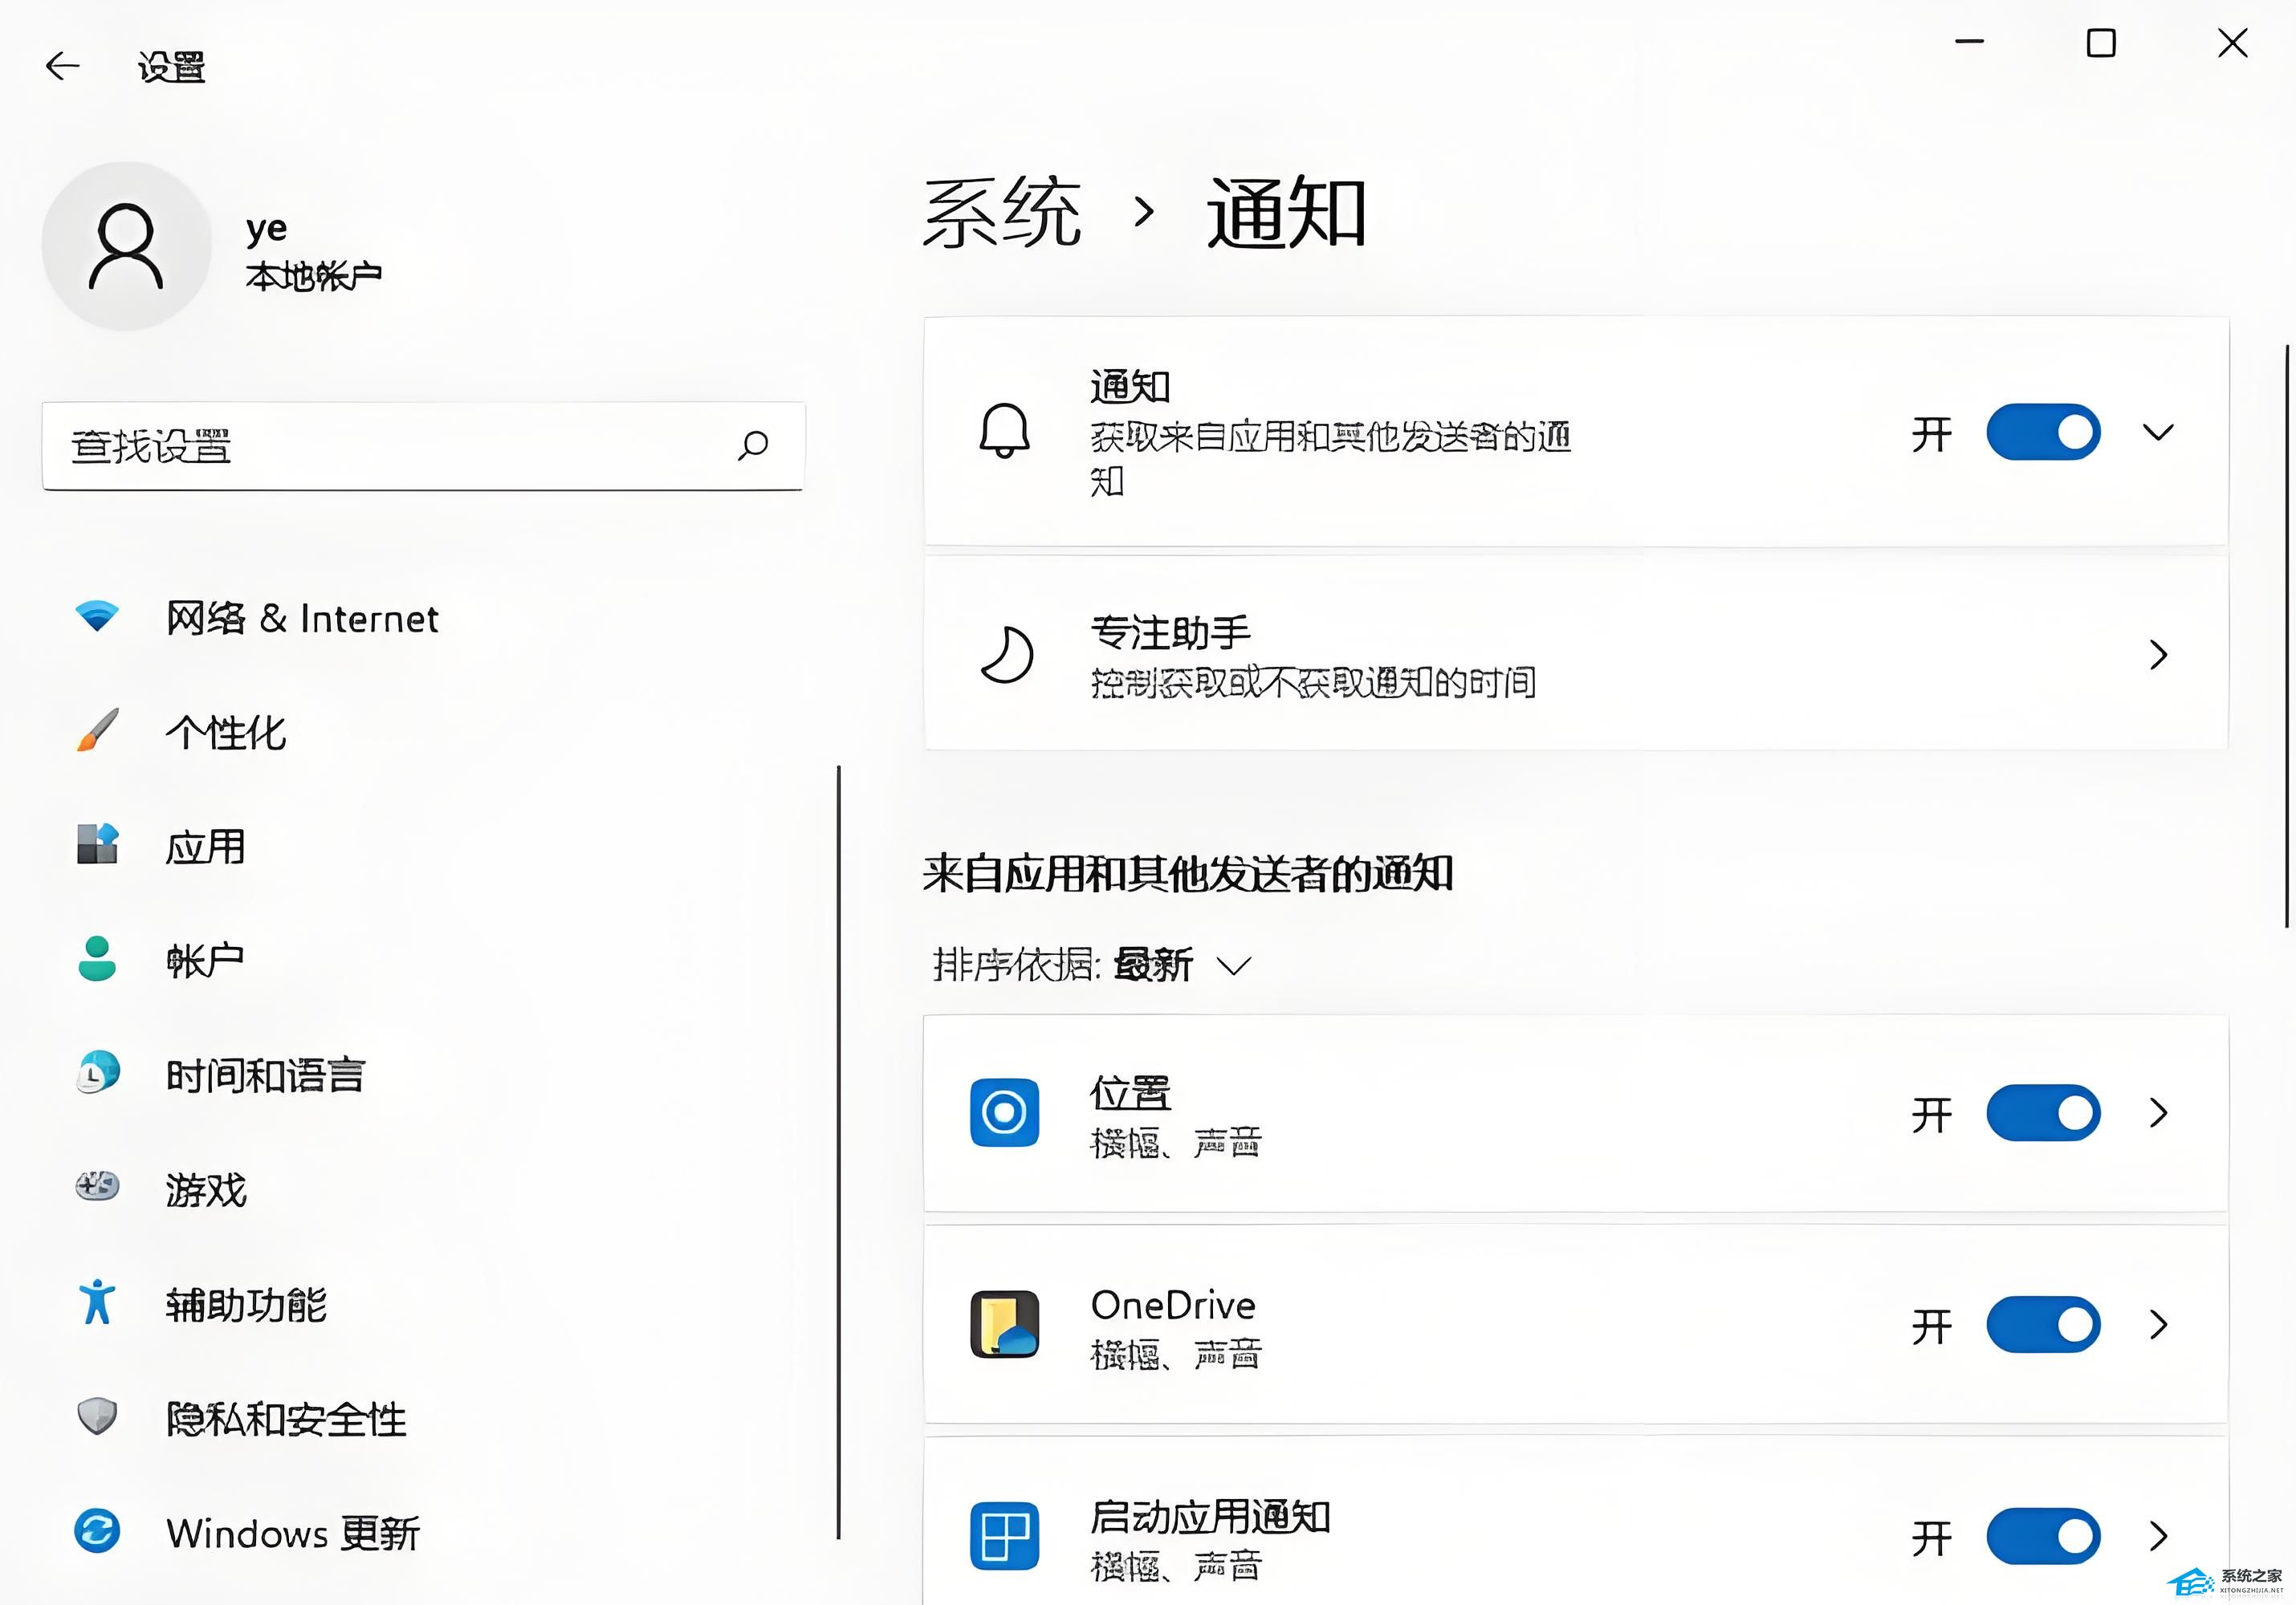Screen dimensions: 2296x1605
Task: Select 时间和语言 in the sidebar
Action: [265, 1075]
